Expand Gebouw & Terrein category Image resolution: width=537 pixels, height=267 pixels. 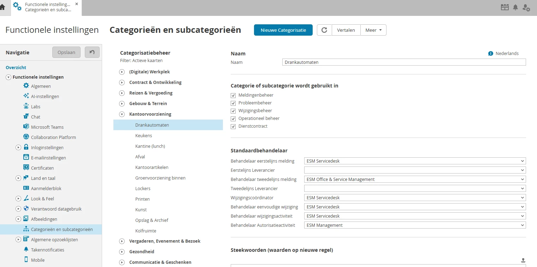122,103
